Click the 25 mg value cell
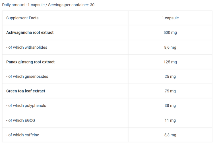The height and width of the screenshot is (144, 215). click(x=170, y=76)
